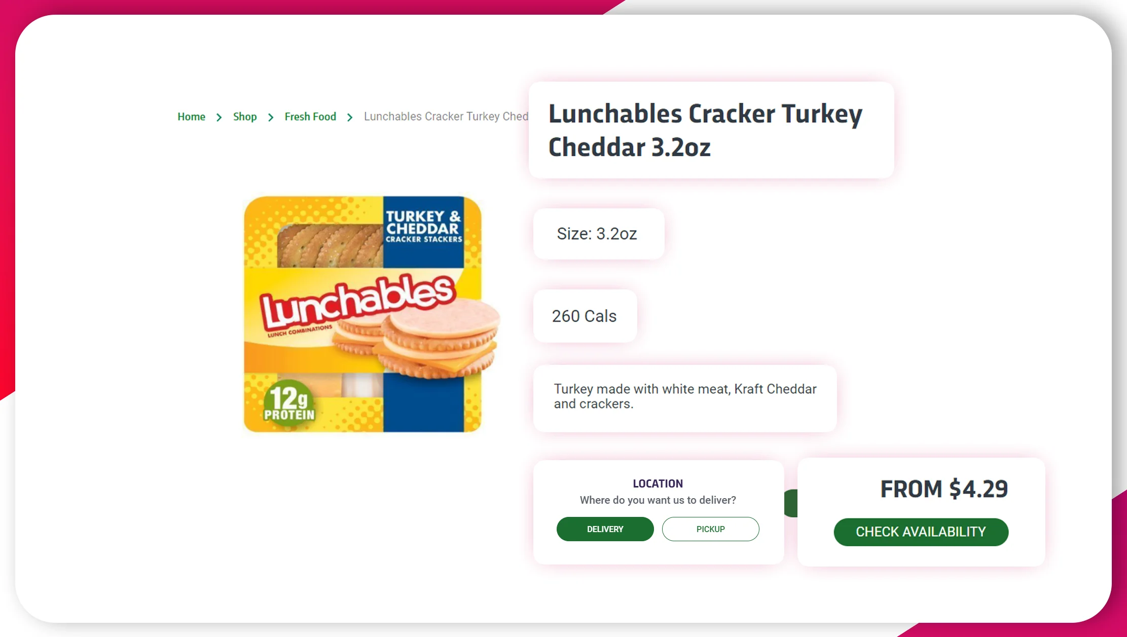Click the third breadcrumb chevron icon
The width and height of the screenshot is (1127, 637).
350,116
